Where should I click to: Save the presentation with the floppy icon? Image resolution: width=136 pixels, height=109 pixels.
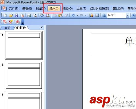tap(16, 15)
